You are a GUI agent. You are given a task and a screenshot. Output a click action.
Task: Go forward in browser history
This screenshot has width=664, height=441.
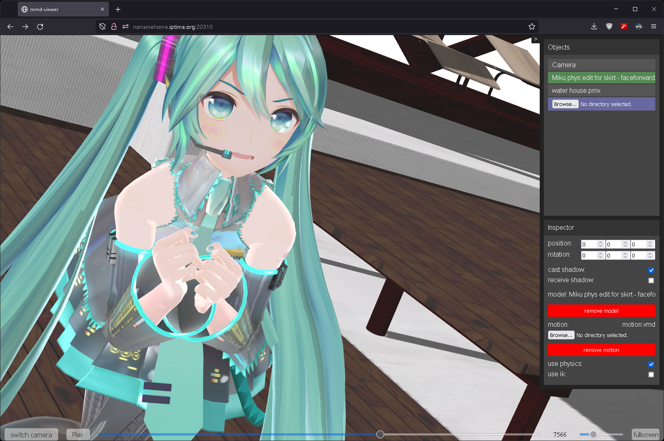click(25, 27)
